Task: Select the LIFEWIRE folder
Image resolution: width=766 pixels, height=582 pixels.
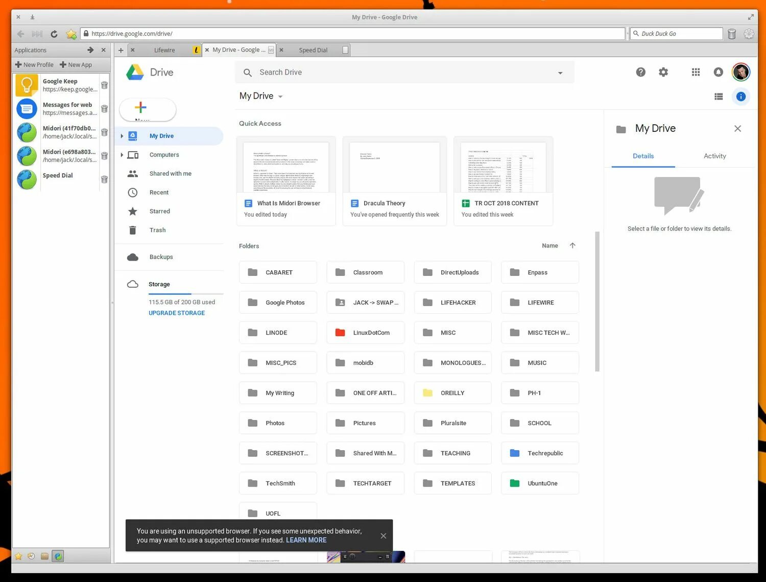Action: click(x=540, y=302)
